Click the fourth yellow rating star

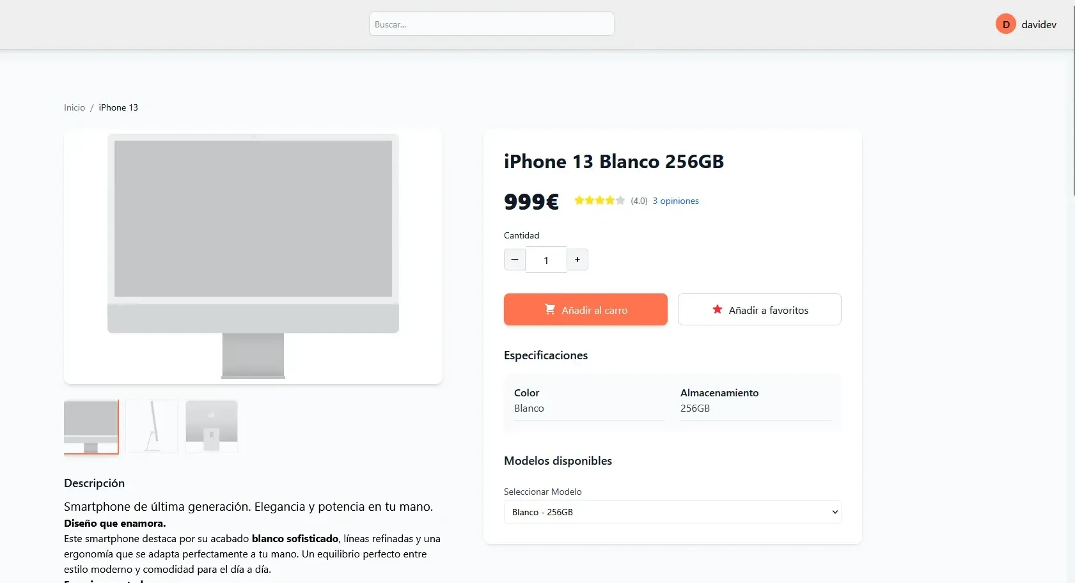coord(609,200)
